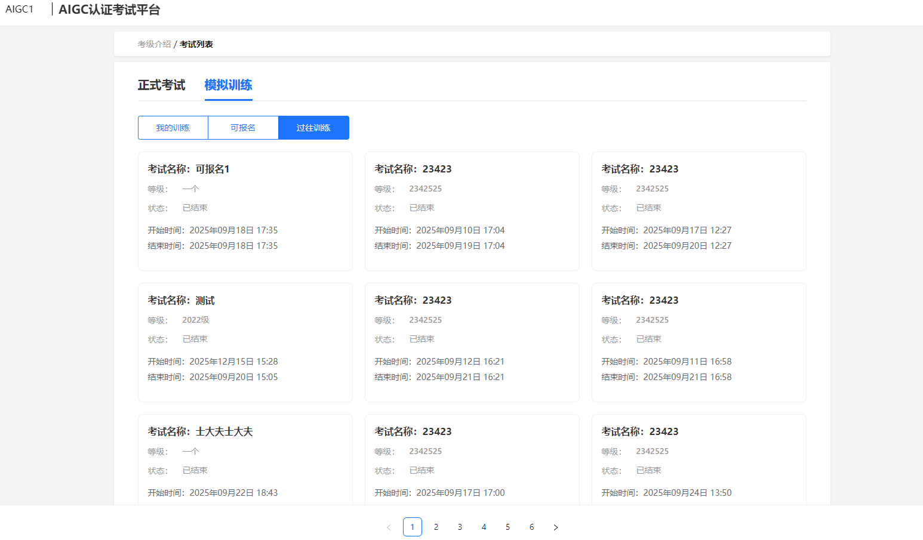Screen dimensions: 923x540
Task: Open the exam card named 可报名1
Action: click(x=245, y=211)
